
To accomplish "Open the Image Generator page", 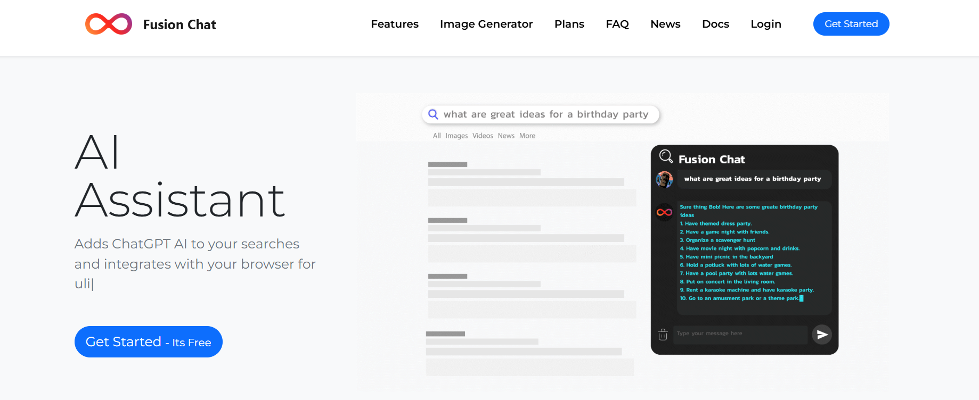I will (x=486, y=24).
